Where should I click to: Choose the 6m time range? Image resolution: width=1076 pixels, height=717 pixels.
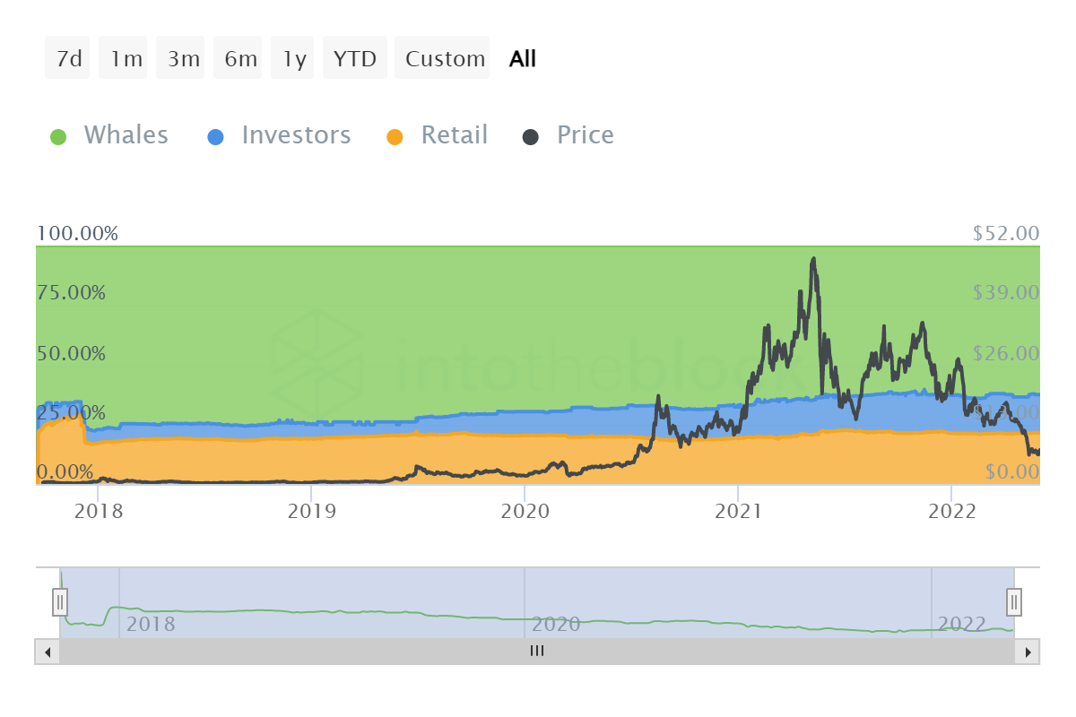[240, 59]
